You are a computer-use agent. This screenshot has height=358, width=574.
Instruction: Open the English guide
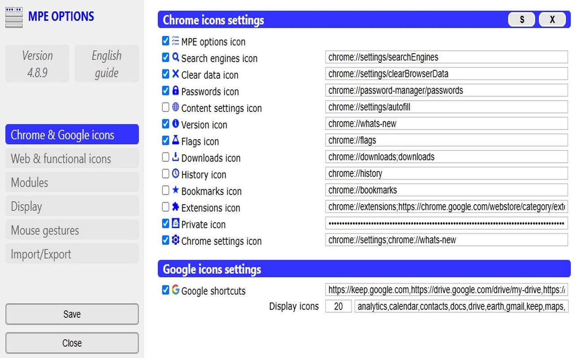click(x=106, y=63)
